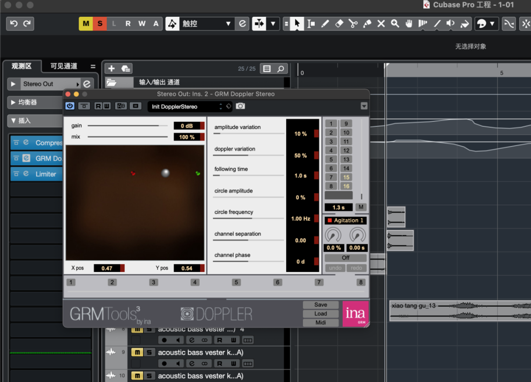This screenshot has width=531, height=382.
Task: Select the Line tool
Action: coord(437,24)
